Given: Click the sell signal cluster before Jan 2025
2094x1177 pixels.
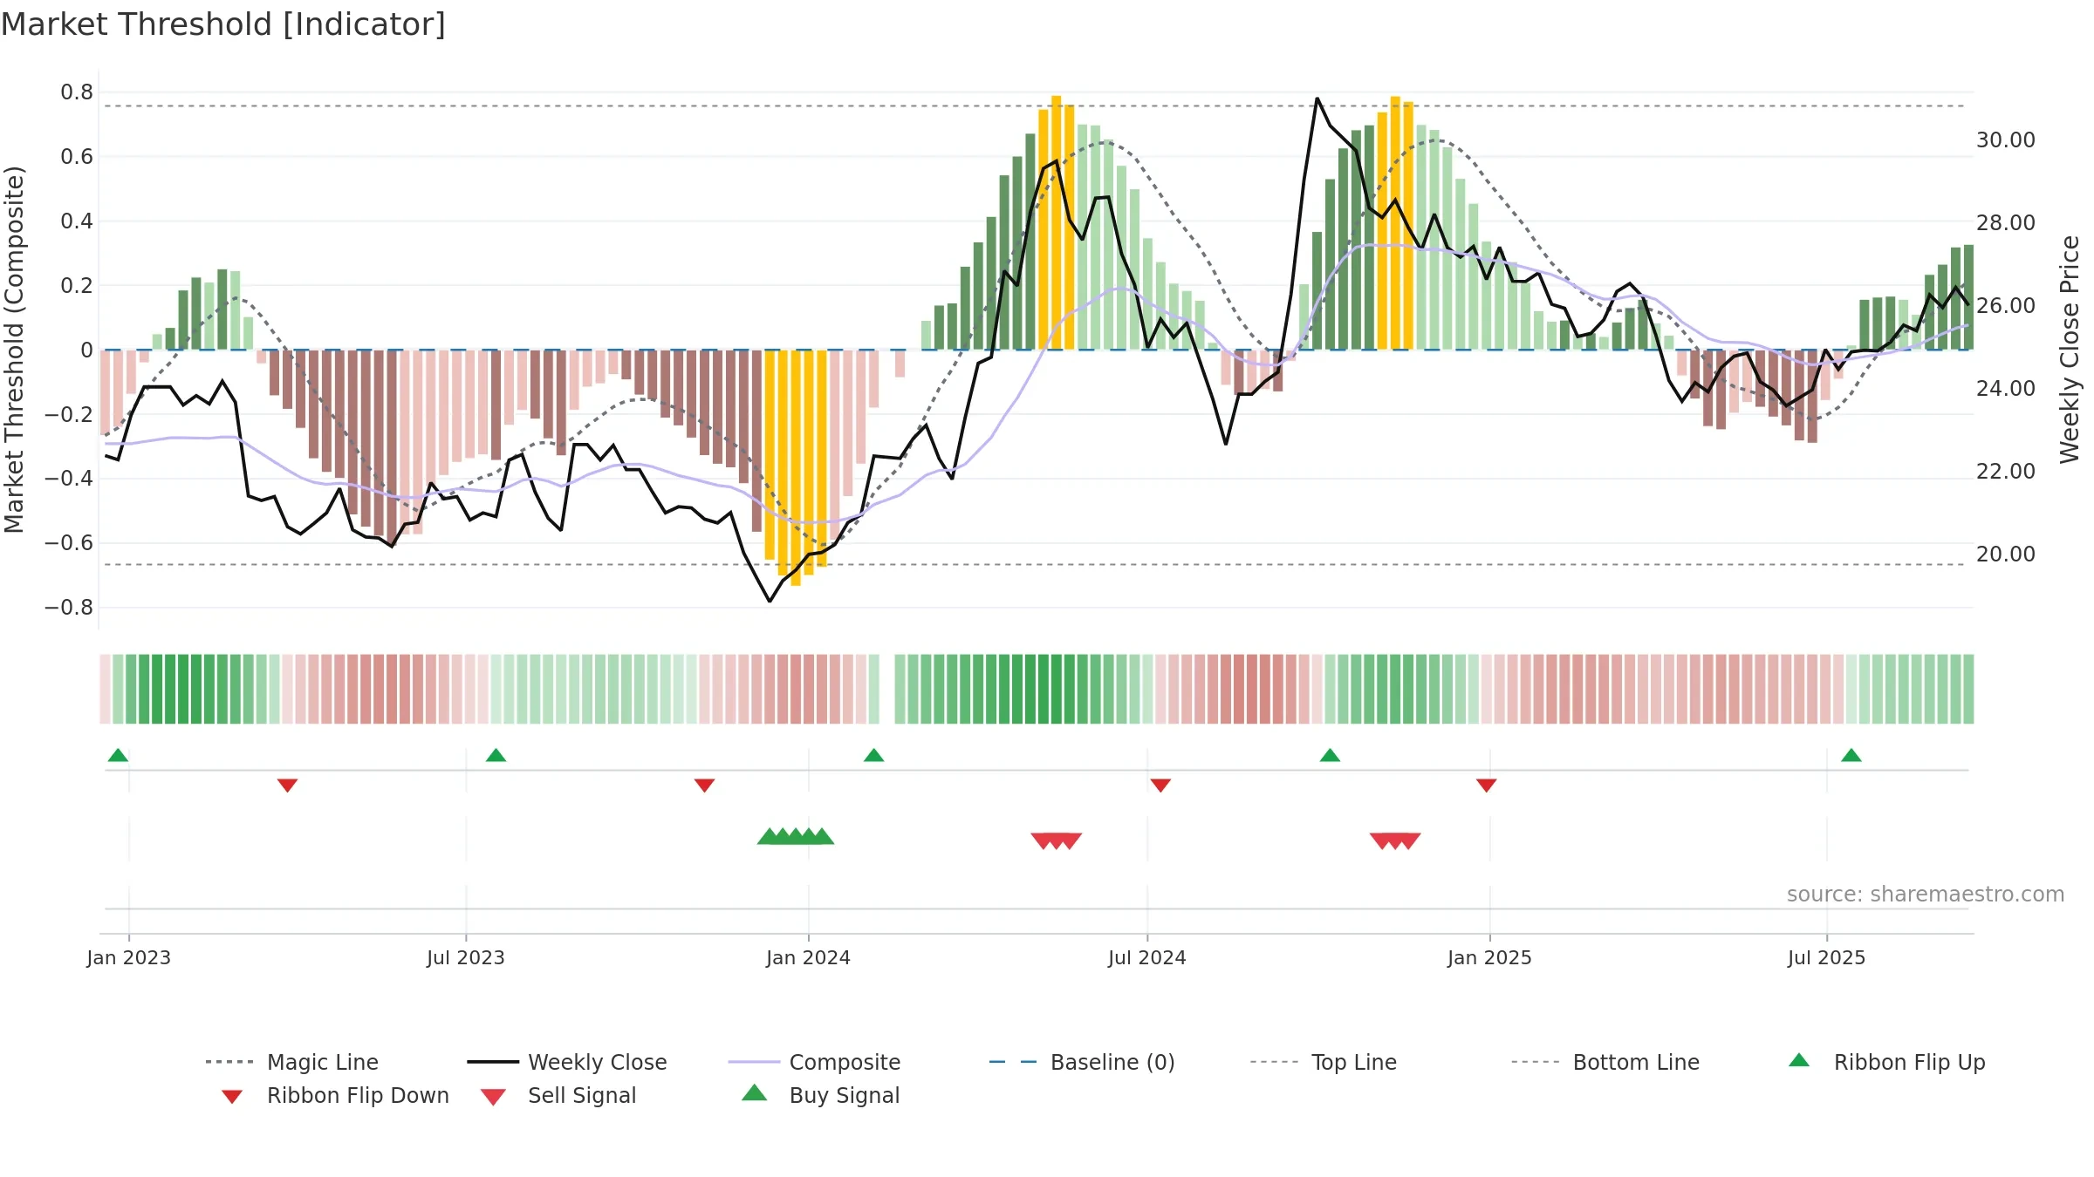Looking at the screenshot, I should 1395,841.
